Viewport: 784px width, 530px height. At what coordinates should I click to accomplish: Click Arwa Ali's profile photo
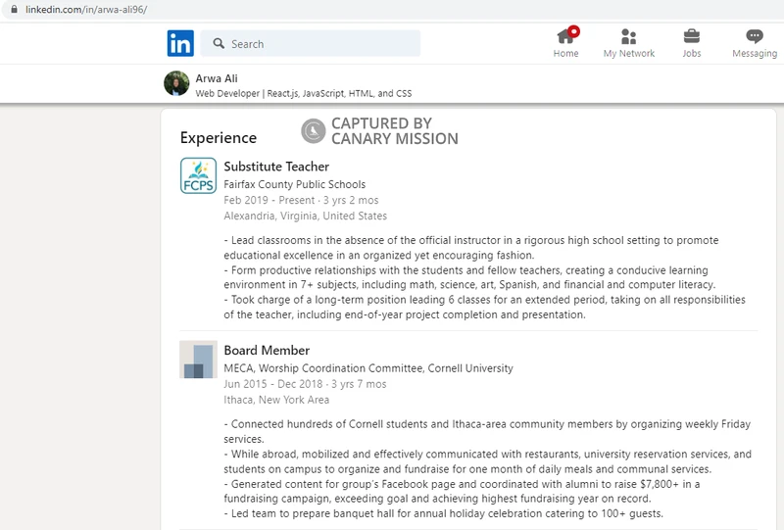tap(176, 83)
